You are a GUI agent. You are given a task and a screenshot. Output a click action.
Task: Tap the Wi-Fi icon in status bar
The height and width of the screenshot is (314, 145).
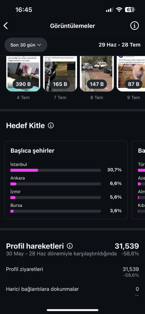[x=119, y=9]
